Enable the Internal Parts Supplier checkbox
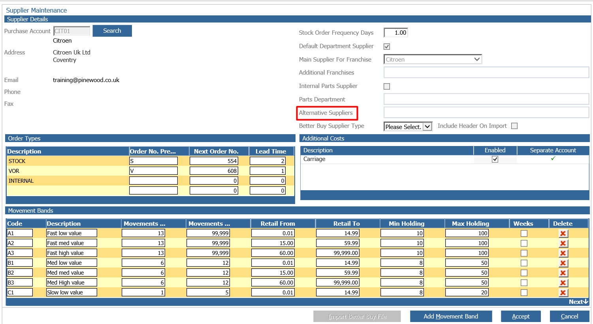The width and height of the screenshot is (593, 324). [387, 86]
